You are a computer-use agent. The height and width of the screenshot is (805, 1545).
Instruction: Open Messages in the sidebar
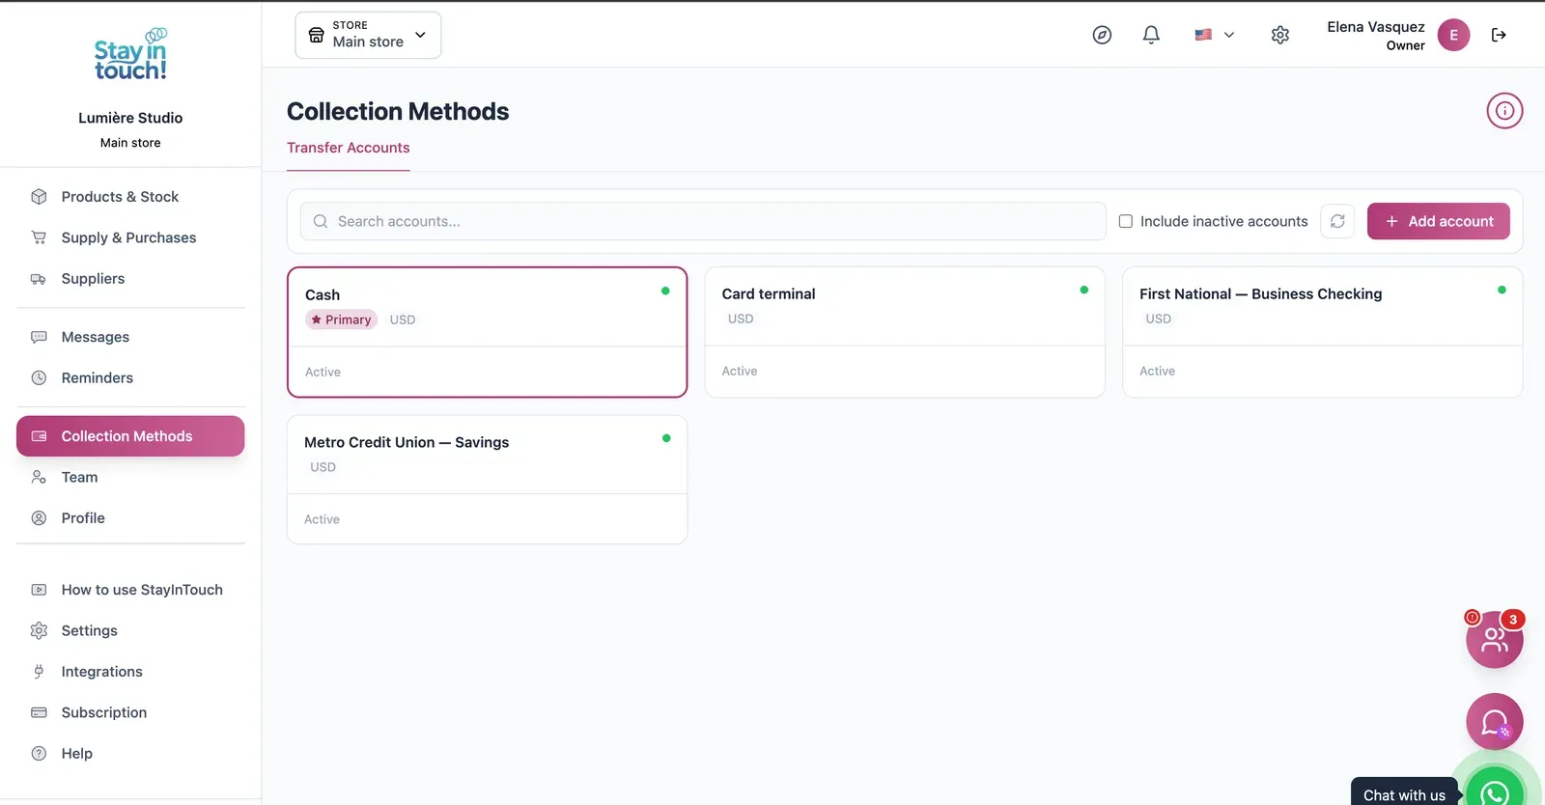(130, 337)
